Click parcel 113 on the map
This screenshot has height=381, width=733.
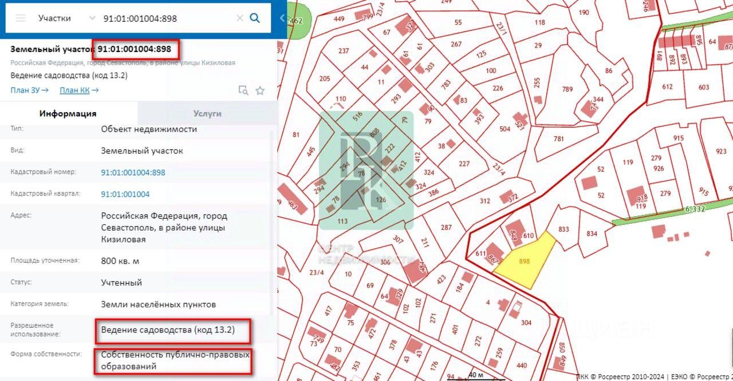[x=342, y=221]
